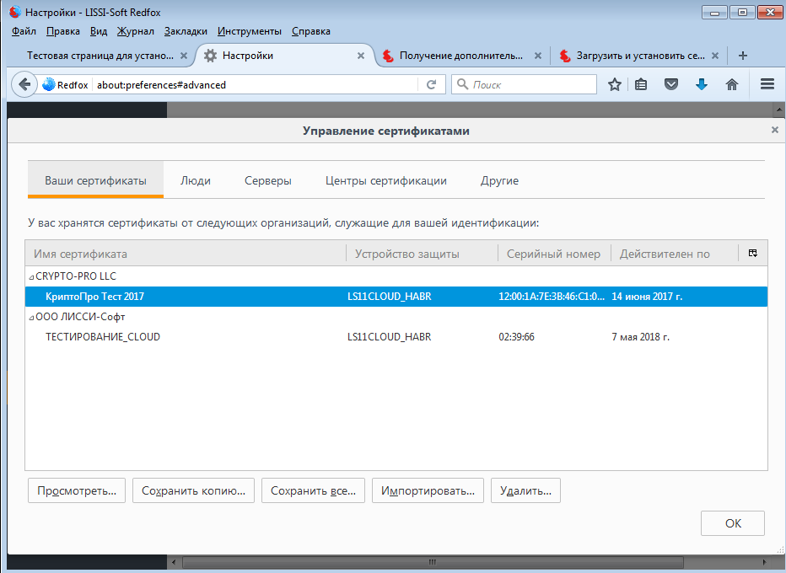Click the Сохранить все... button
Screen dimensions: 786x573
tap(313, 490)
